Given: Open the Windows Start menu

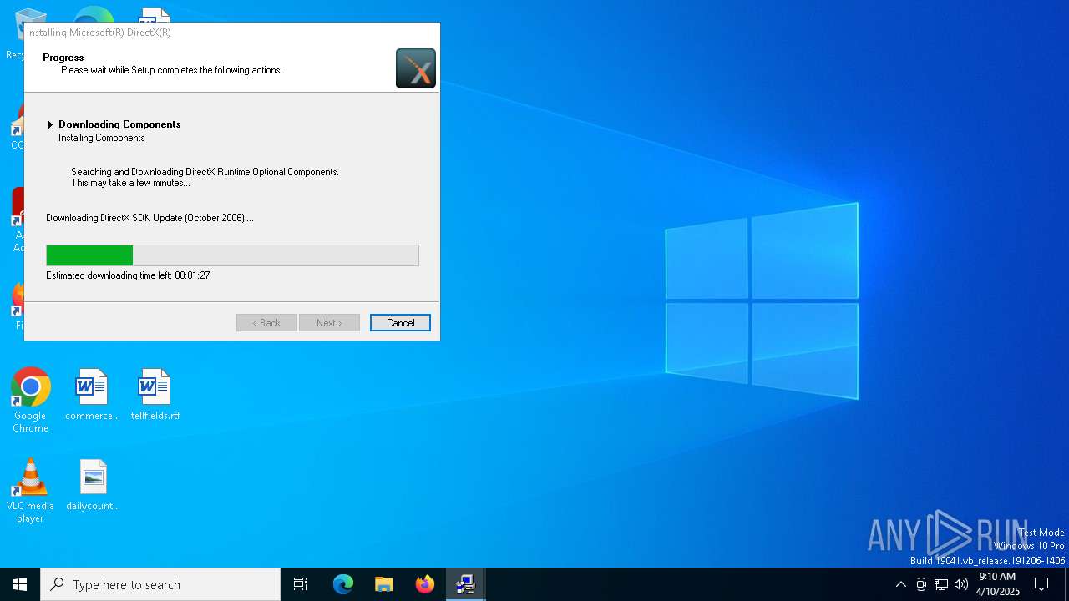Looking at the screenshot, I should click(x=20, y=584).
